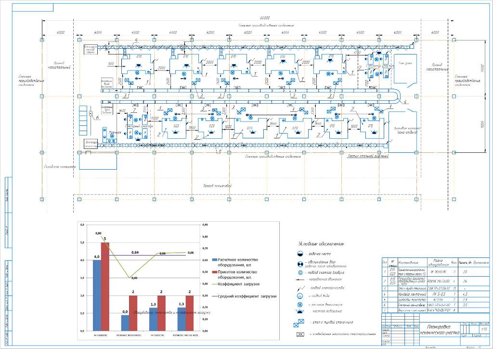The width and height of the screenshot is (493, 349).
Task: Click the blue swatch for Расчетное количество оборудования
Action: click(x=214, y=260)
